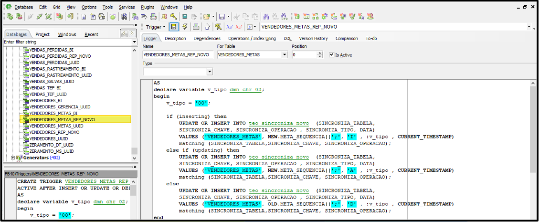Click the printer icon in trigger toolbar
The image size is (539, 222).
point(196,27)
